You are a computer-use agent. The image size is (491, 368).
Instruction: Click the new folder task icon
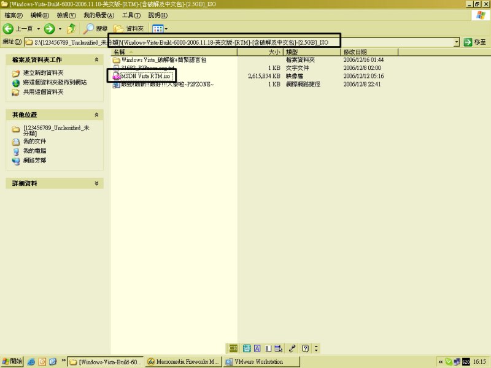tap(16, 74)
